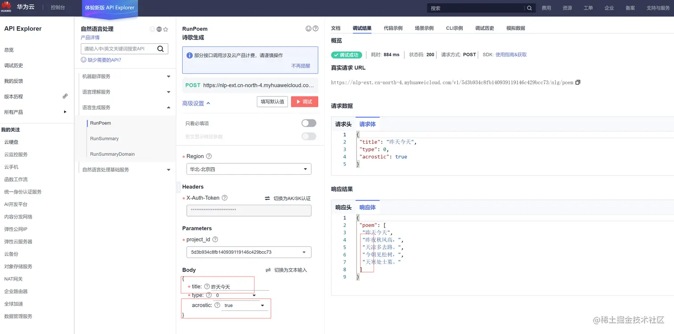
Task: Click the smiley icon beside 缺少需要的API?
Action: (x=83, y=59)
